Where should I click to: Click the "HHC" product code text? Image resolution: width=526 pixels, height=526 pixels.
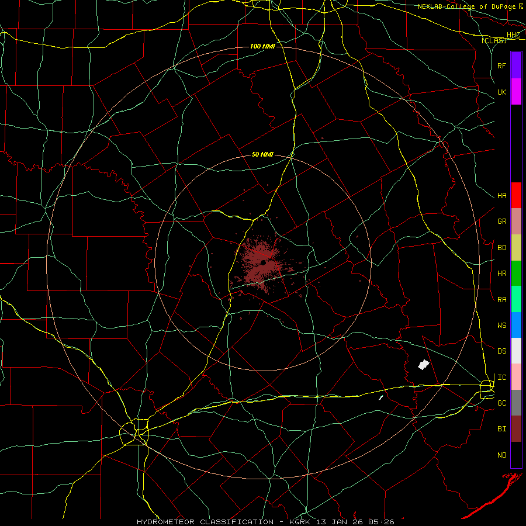(x=513, y=35)
